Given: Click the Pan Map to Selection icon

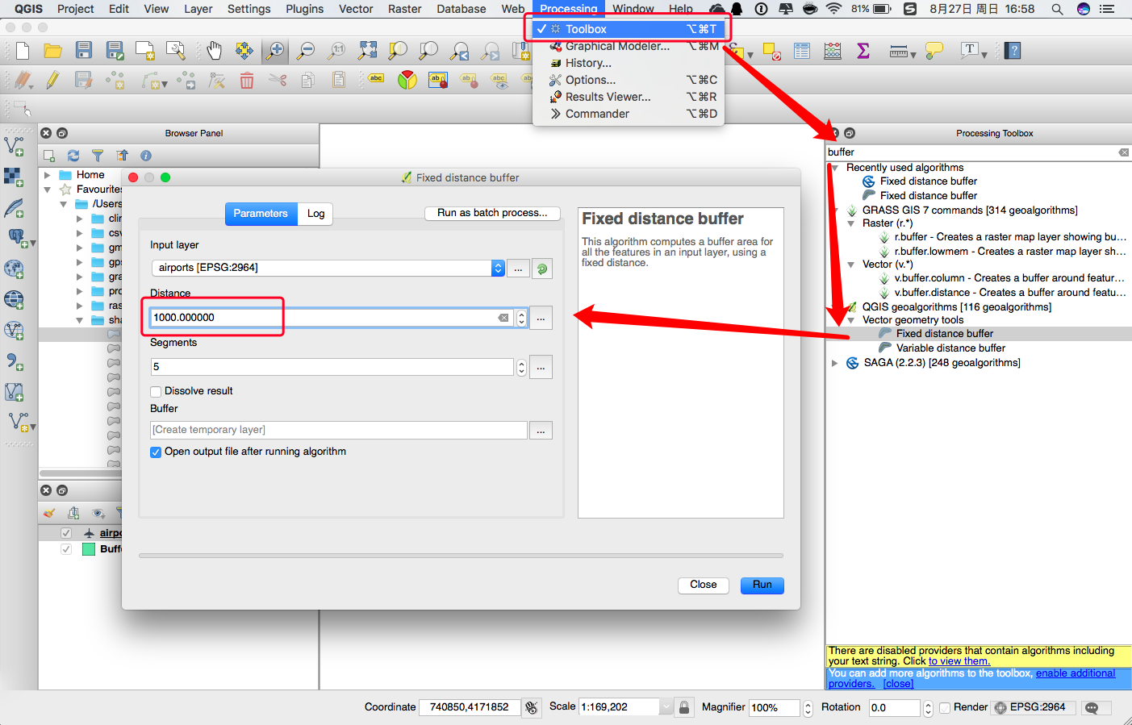Looking at the screenshot, I should pos(244,51).
